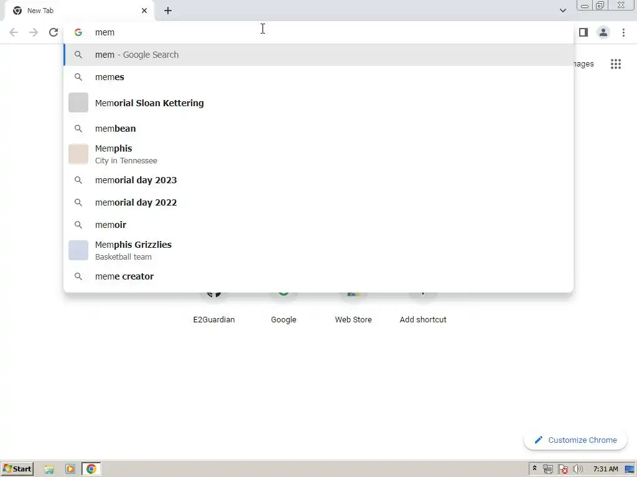Open the volume speaker tray icon

tap(577, 470)
